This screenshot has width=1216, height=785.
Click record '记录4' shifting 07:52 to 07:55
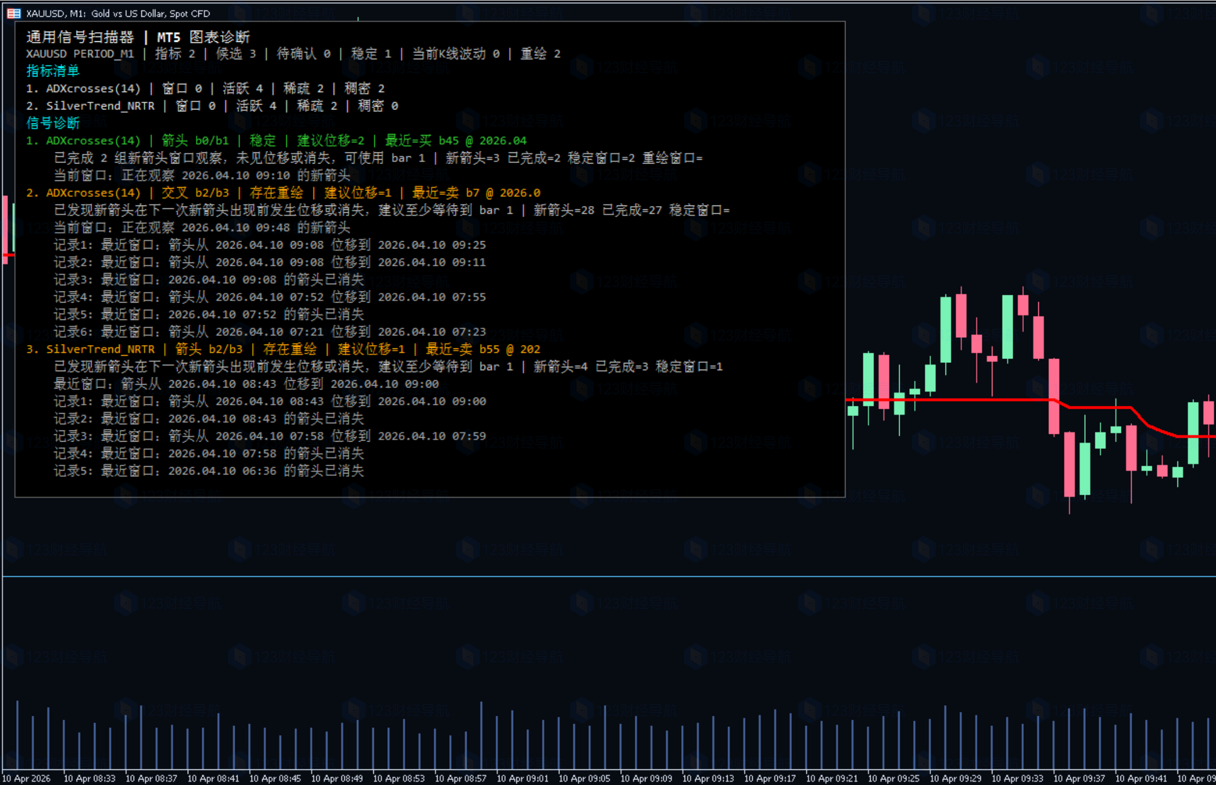coord(270,297)
